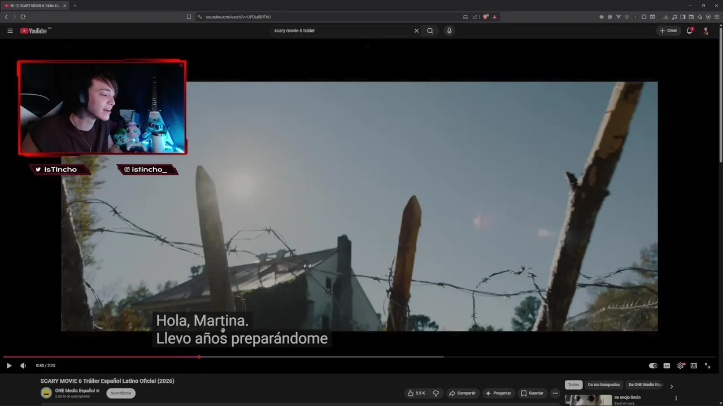723x406 pixels.
Task: Open the Brave Shields lion icon
Action: [486, 17]
